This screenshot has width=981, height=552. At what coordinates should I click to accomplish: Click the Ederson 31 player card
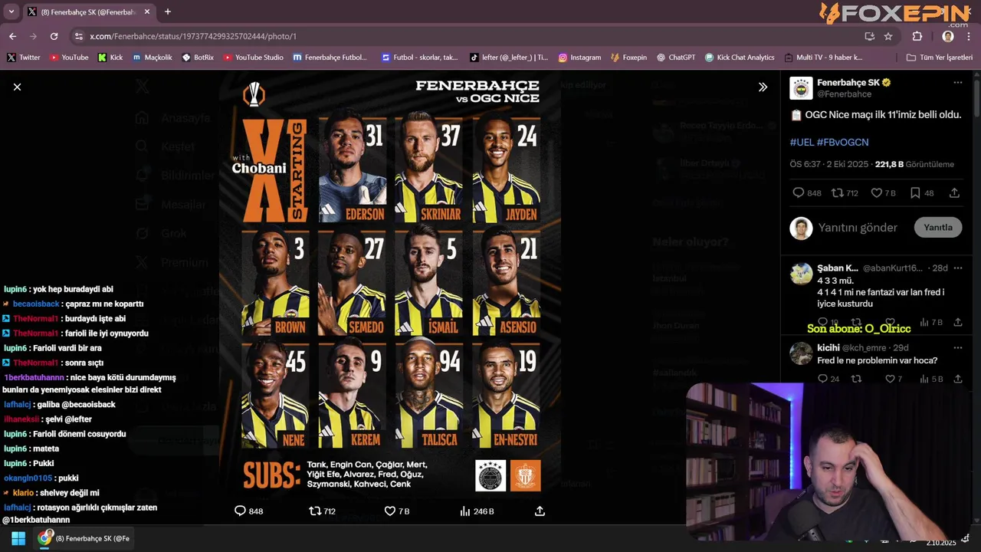tap(353, 169)
